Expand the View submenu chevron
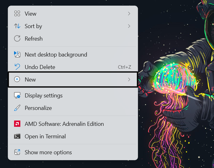Viewport: 214px width, 168px height. point(129,14)
